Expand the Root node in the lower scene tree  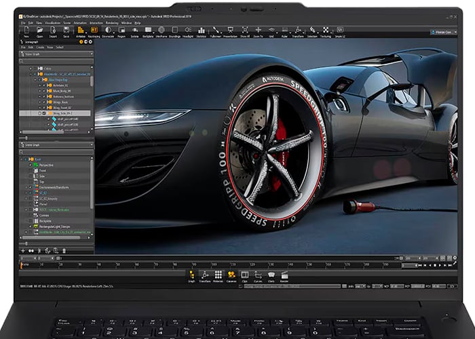coord(22,159)
